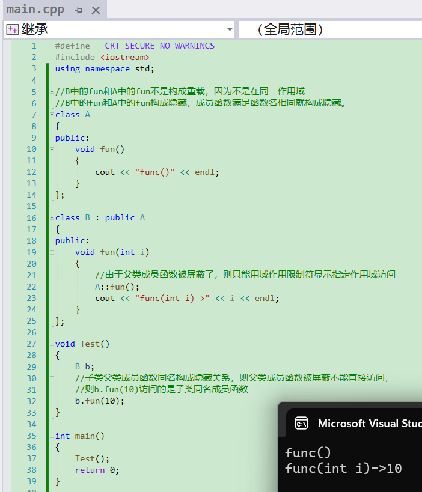This screenshot has height=492, width=422.
Task: Collapse class B definition
Action: [x=52, y=217]
